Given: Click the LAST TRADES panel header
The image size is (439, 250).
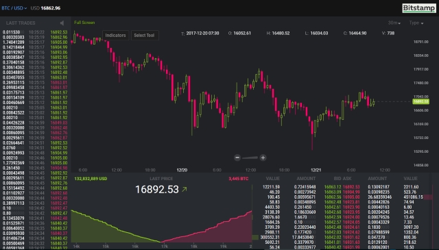Looking at the screenshot, I should pyautogui.click(x=21, y=23).
